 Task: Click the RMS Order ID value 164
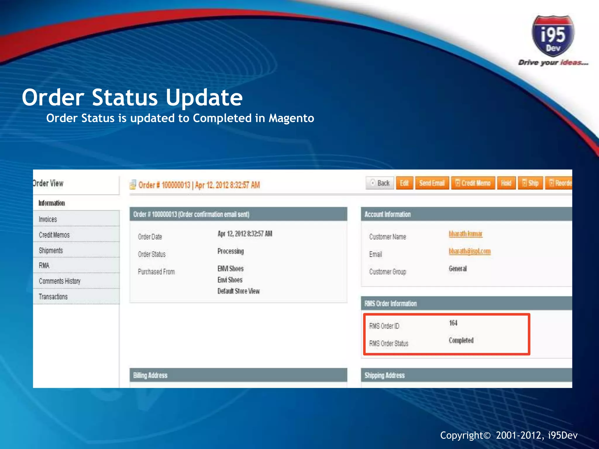pyautogui.click(x=453, y=323)
